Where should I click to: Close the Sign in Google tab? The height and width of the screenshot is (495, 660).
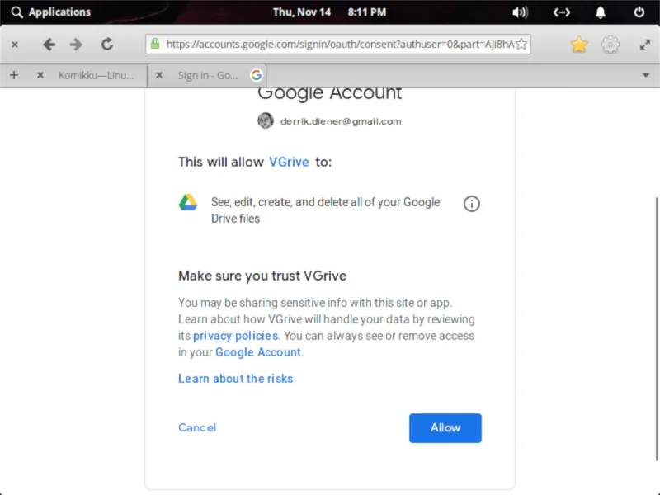159,75
